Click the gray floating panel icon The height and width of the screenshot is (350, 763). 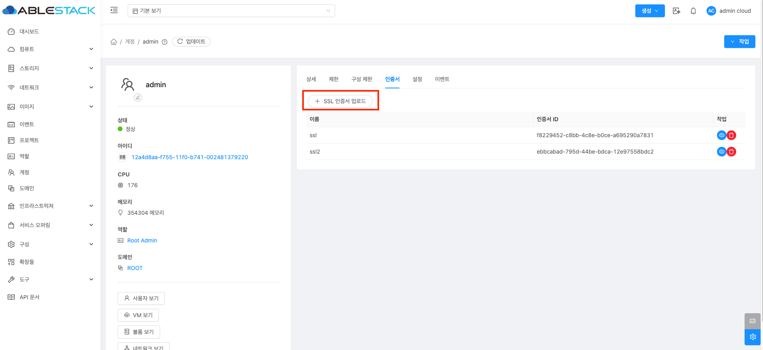753,321
